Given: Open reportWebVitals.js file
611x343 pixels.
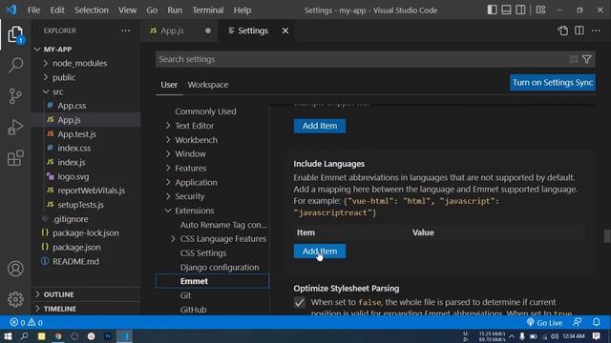Looking at the screenshot, I should click(92, 191).
